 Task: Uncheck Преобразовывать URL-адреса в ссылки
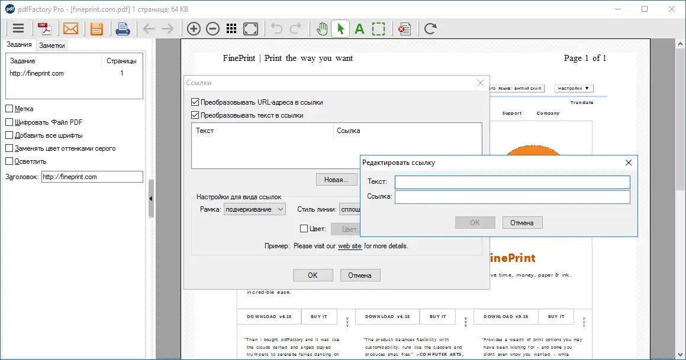click(x=195, y=101)
